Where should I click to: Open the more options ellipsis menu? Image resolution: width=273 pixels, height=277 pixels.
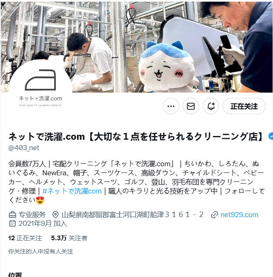click(171, 106)
